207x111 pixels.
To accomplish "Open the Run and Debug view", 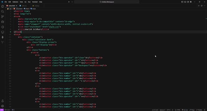I will click(x=2, y=22).
